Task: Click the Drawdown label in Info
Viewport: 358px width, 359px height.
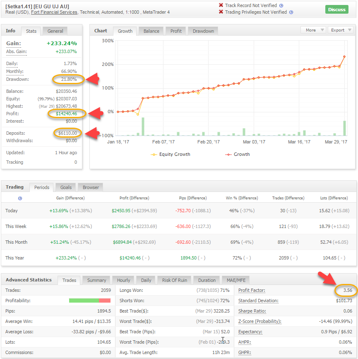Action: tap(17, 79)
